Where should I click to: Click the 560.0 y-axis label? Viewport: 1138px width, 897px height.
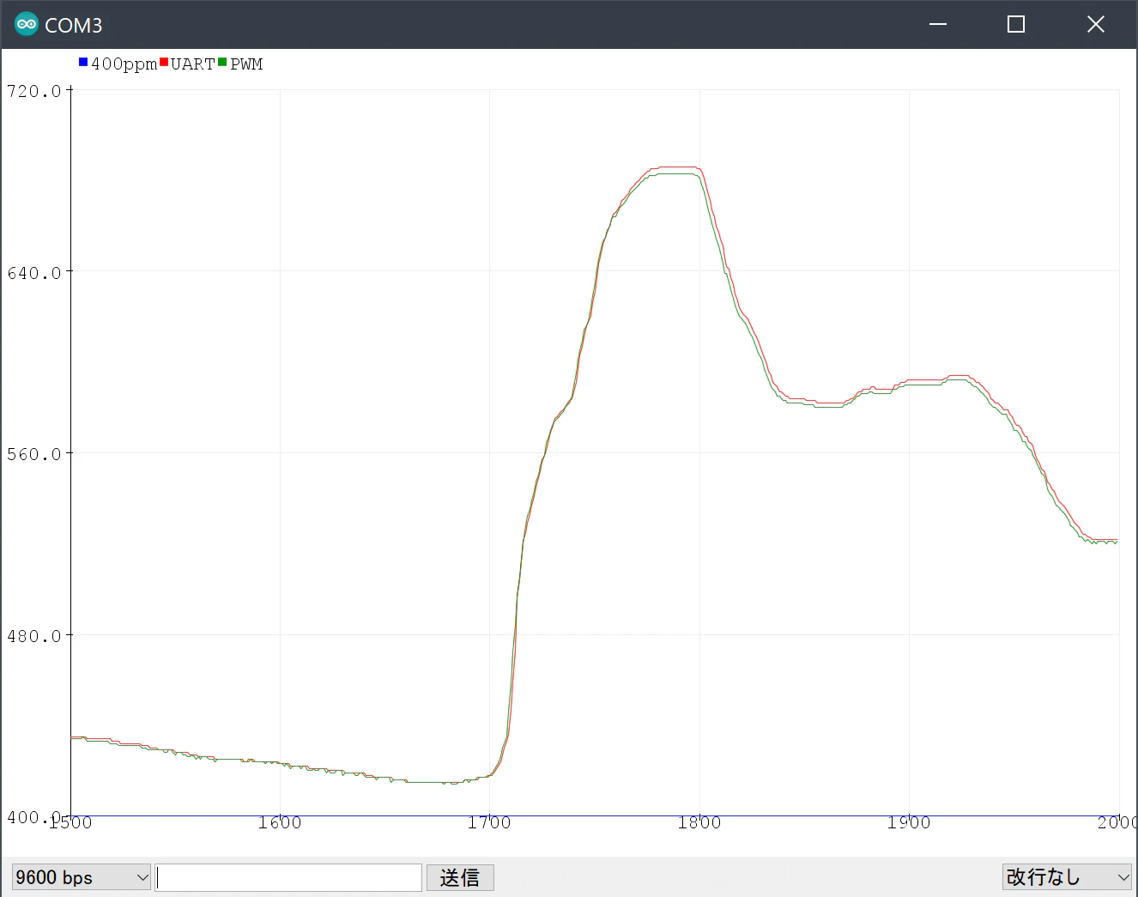point(34,454)
